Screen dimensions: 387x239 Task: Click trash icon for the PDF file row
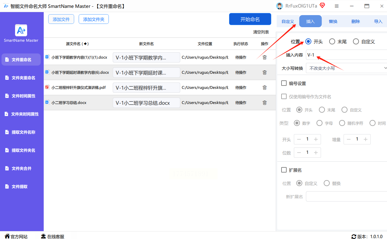pyautogui.click(x=264, y=88)
